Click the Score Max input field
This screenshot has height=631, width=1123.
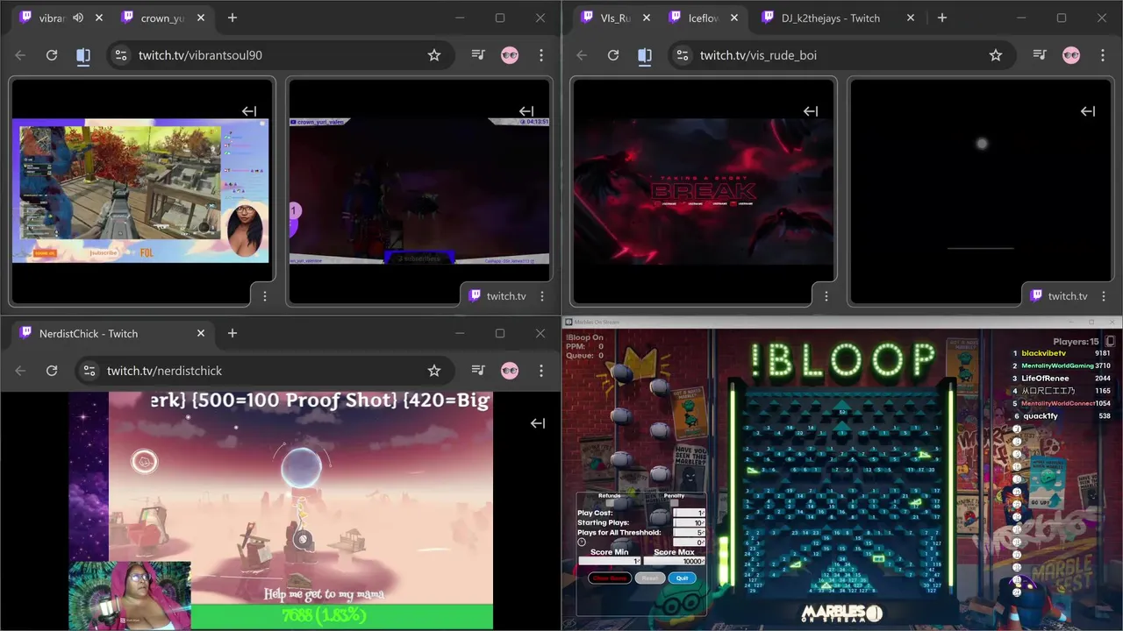tap(675, 561)
